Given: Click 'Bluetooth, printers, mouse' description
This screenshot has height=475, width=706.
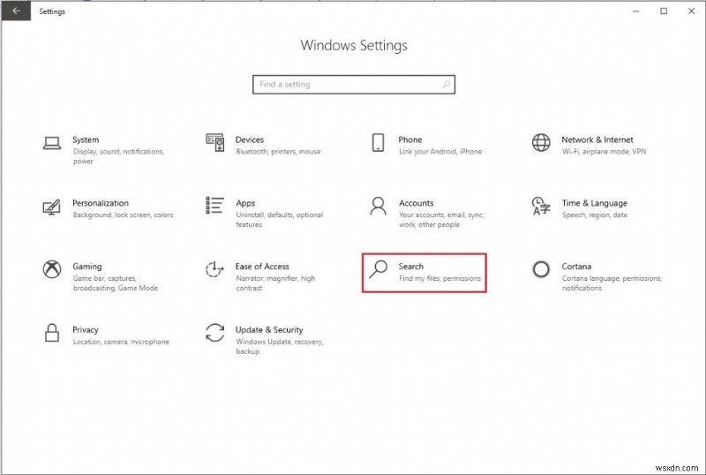Looking at the screenshot, I should (x=278, y=152).
